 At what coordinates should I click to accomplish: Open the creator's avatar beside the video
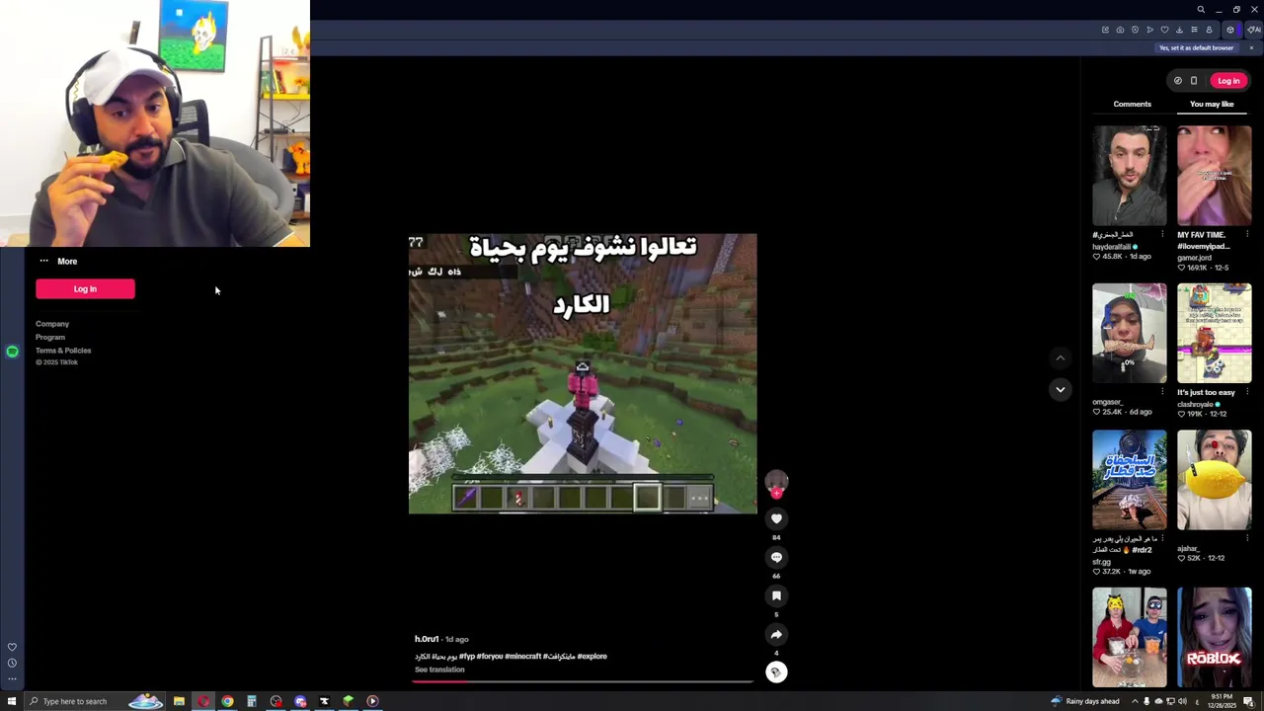click(x=777, y=484)
